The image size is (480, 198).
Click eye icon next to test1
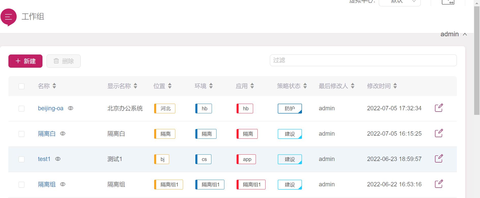[x=58, y=159]
